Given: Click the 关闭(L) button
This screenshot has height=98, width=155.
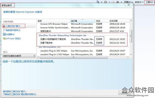Looking at the screenshot, I should click(125, 93).
